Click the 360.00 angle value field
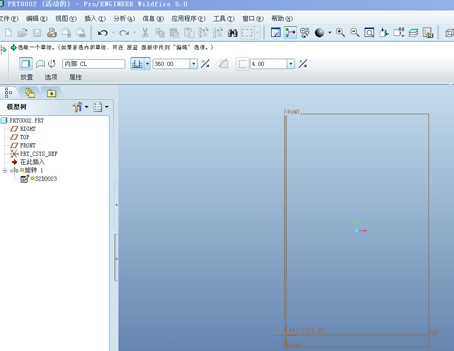Screen dimensions: 454x351 click(171, 64)
